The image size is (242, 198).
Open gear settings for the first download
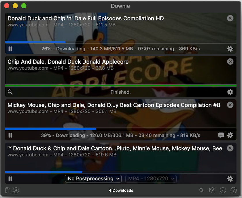pos(230,49)
